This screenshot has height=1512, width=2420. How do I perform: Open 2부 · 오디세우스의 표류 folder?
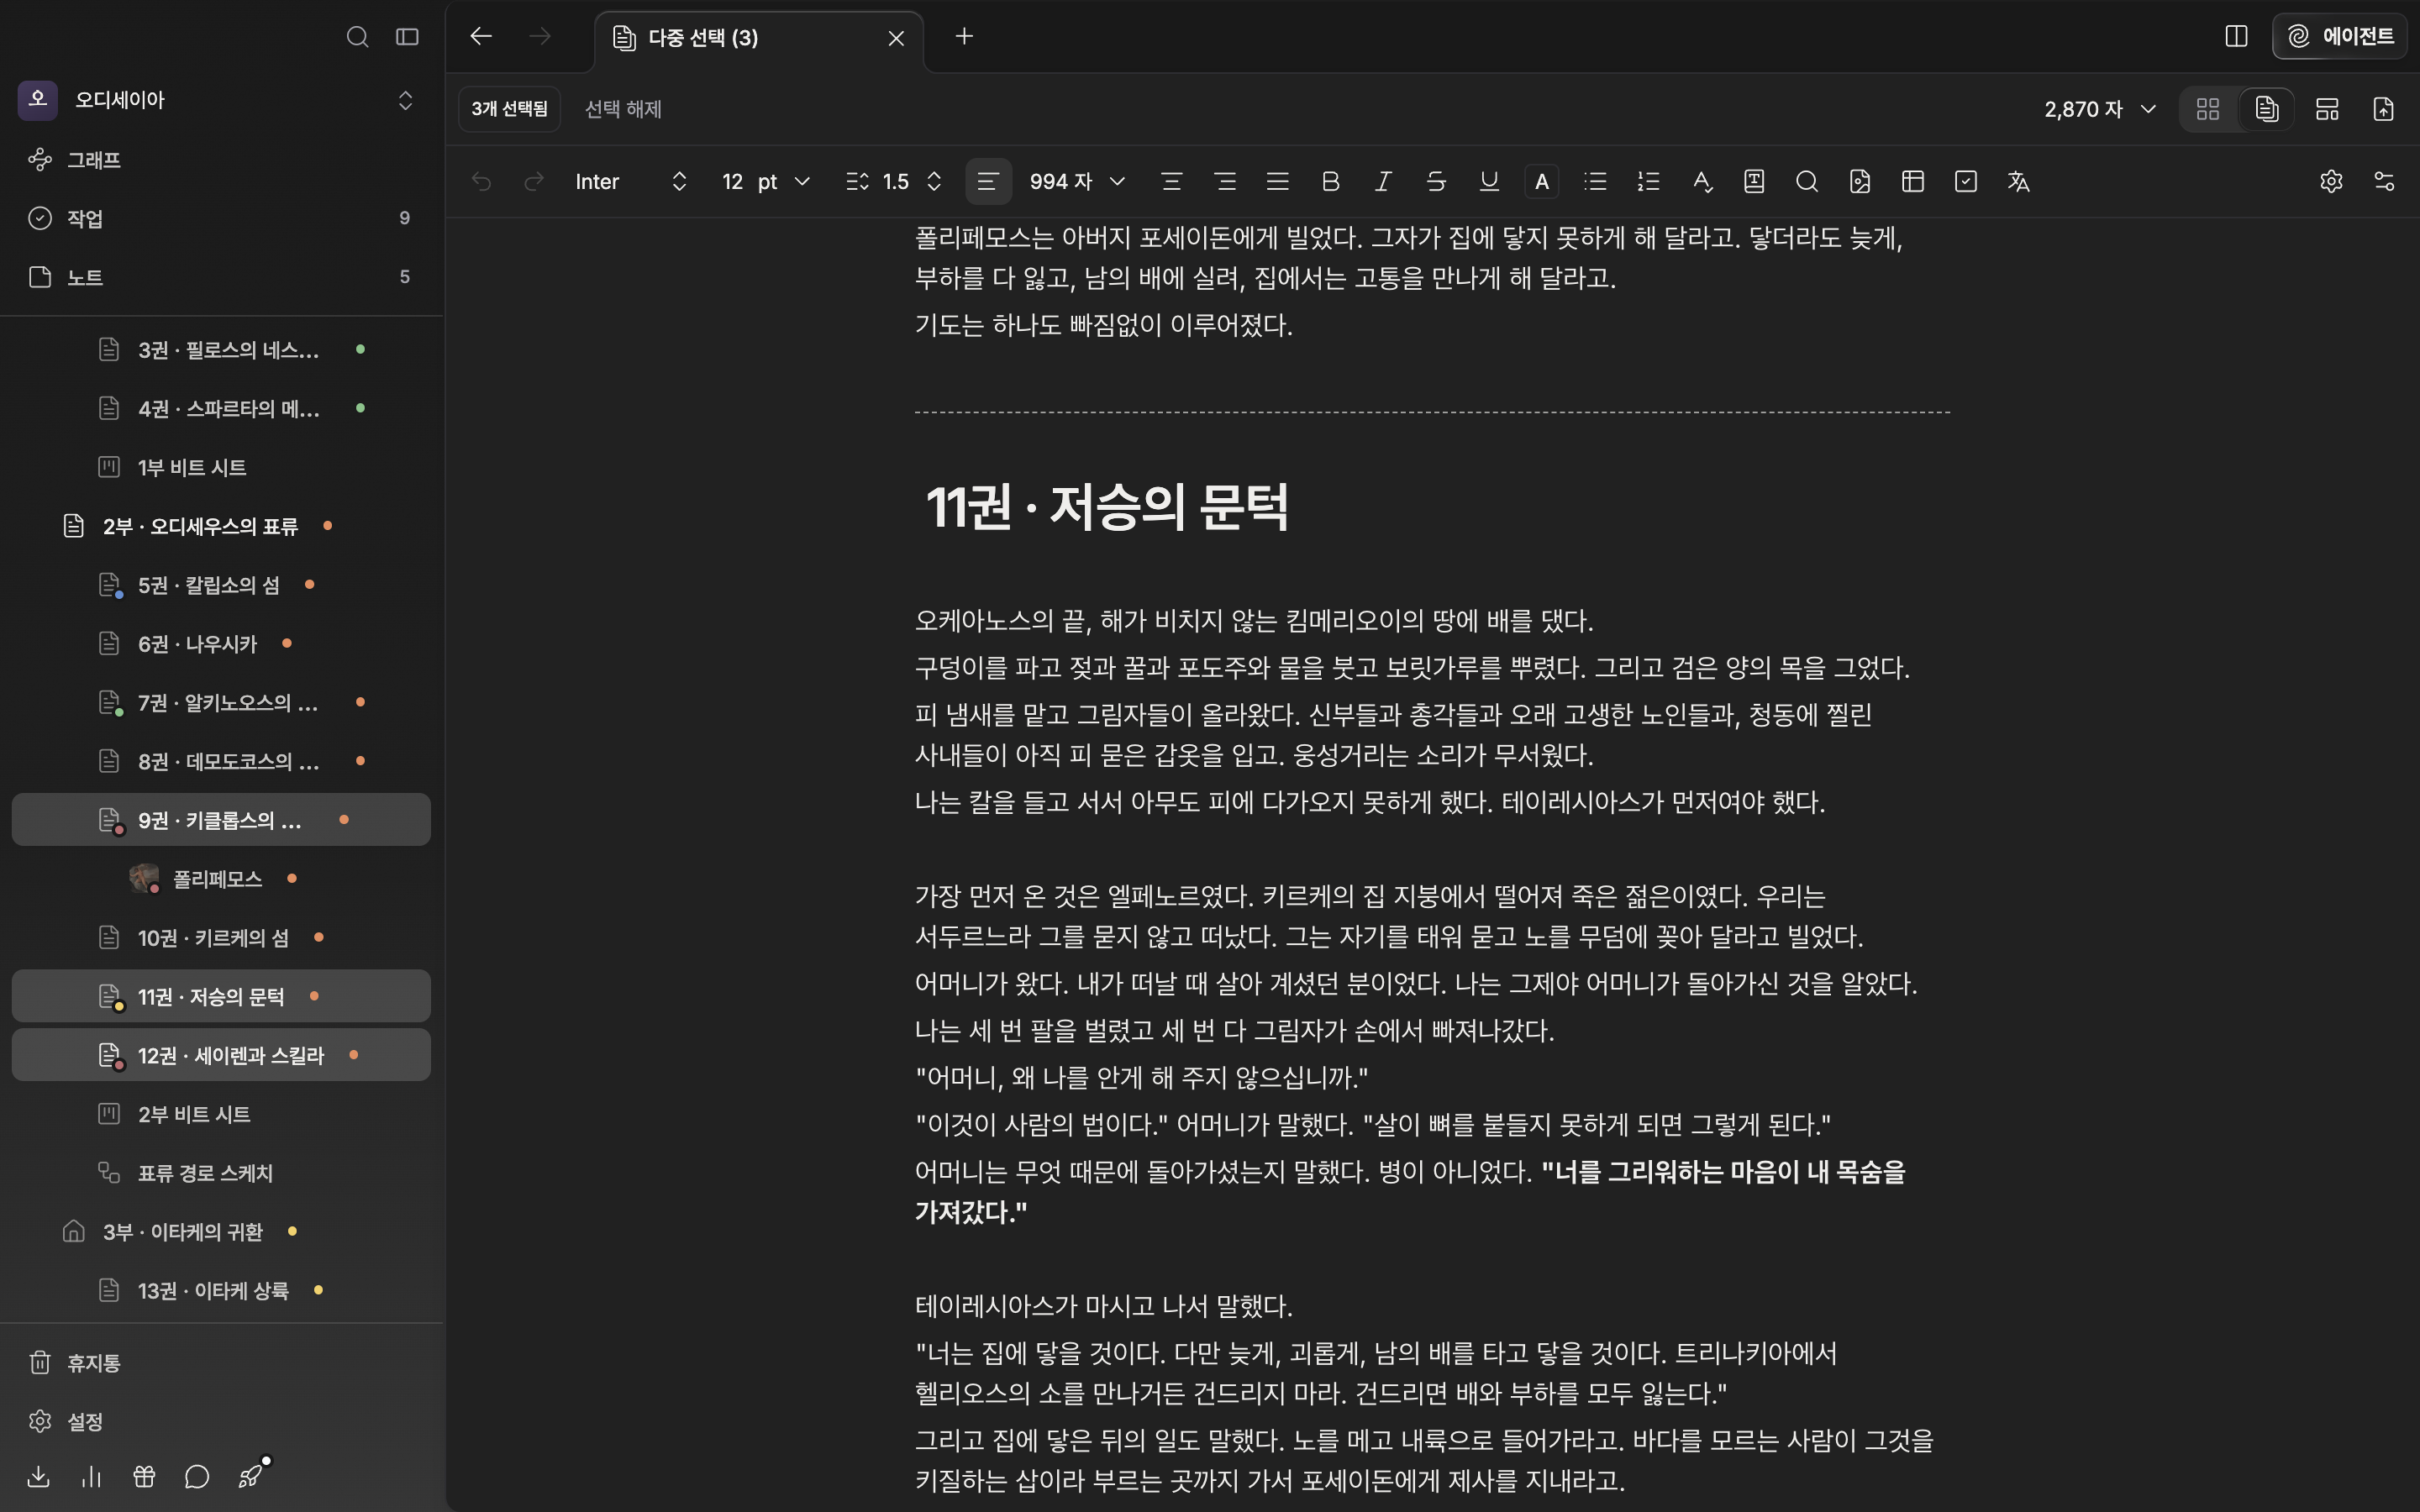(x=221, y=526)
